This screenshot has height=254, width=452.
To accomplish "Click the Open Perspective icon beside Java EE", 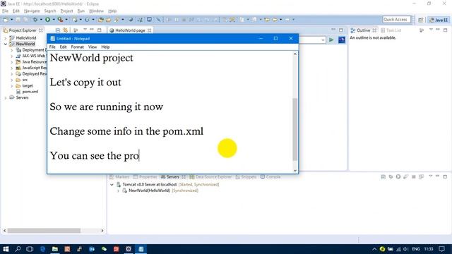I will coord(421,20).
